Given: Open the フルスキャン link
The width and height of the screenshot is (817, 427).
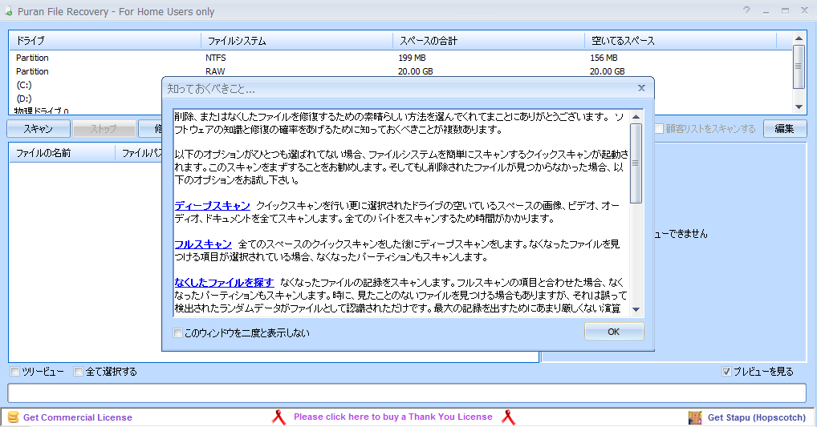Looking at the screenshot, I should pos(203,244).
